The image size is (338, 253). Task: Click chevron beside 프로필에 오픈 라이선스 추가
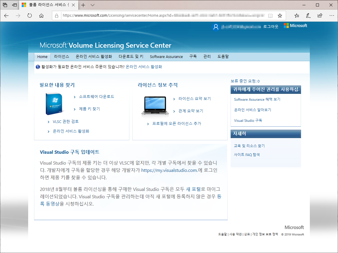[148, 124]
